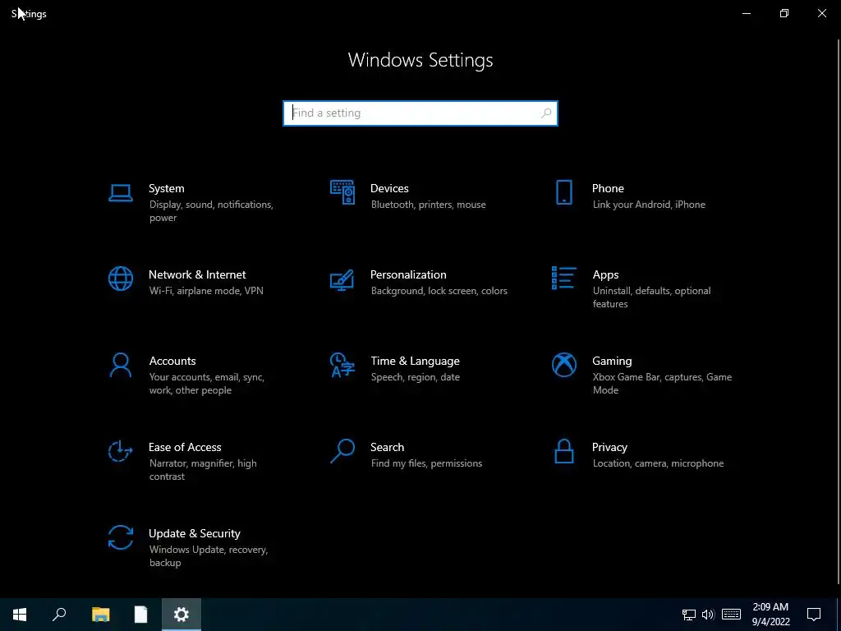Screen dimensions: 841x631
Task: Launch File Explorer from taskbar
Action: pos(100,615)
